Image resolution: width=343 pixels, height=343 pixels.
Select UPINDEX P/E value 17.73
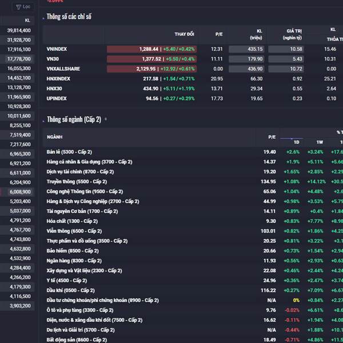217,98
